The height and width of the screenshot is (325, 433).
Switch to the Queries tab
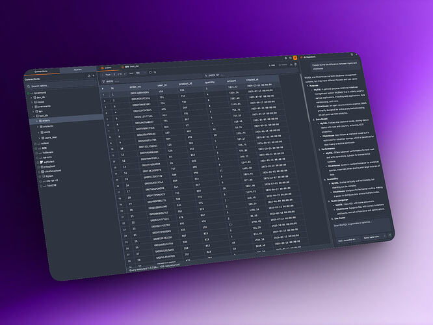(77, 69)
